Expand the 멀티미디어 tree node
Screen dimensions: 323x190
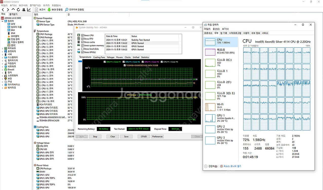[3, 60]
